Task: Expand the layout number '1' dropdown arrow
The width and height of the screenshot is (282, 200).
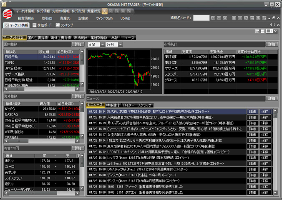Action: coord(275,31)
